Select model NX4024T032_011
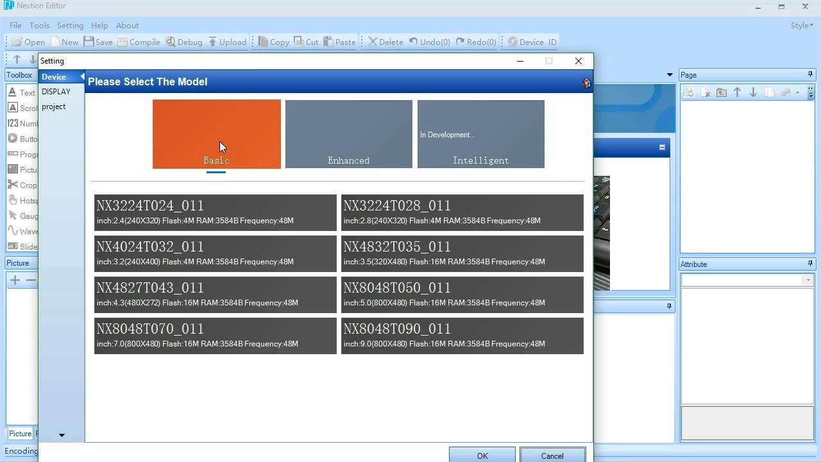The height and width of the screenshot is (462, 821). pos(216,254)
